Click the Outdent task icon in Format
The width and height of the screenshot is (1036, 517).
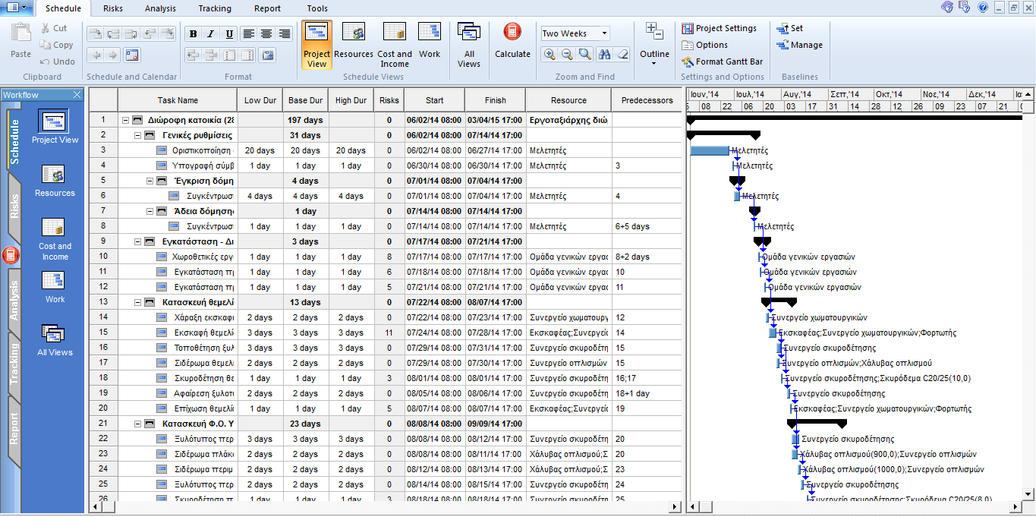point(193,55)
